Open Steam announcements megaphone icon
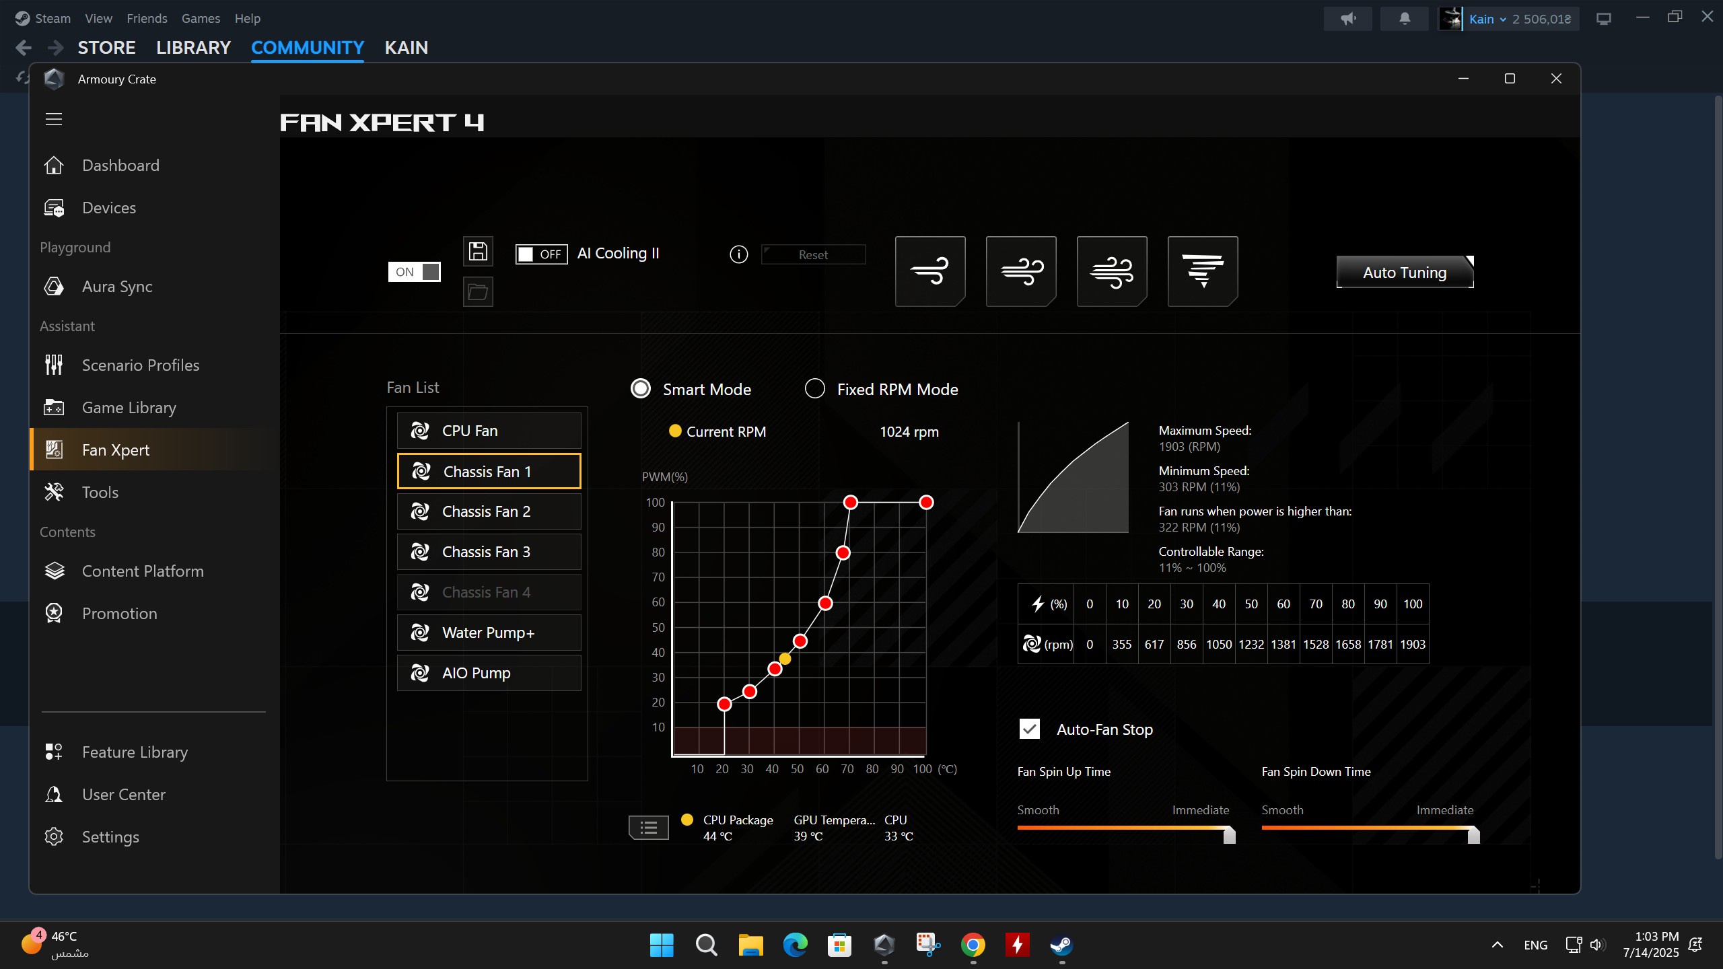The image size is (1723, 969). (1348, 19)
